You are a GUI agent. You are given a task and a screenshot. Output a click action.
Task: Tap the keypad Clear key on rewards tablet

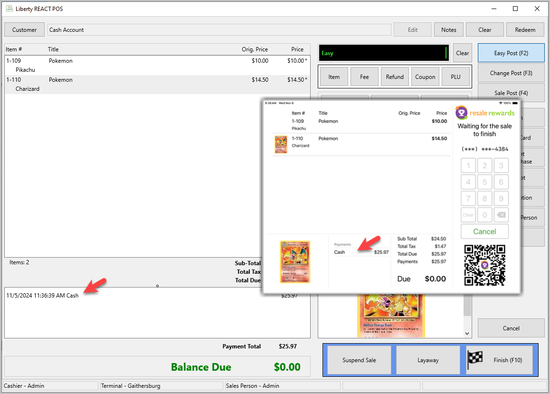pyautogui.click(x=468, y=215)
